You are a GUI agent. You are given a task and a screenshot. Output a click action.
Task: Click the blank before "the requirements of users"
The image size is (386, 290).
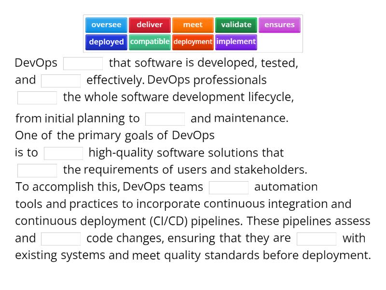(x=37, y=169)
